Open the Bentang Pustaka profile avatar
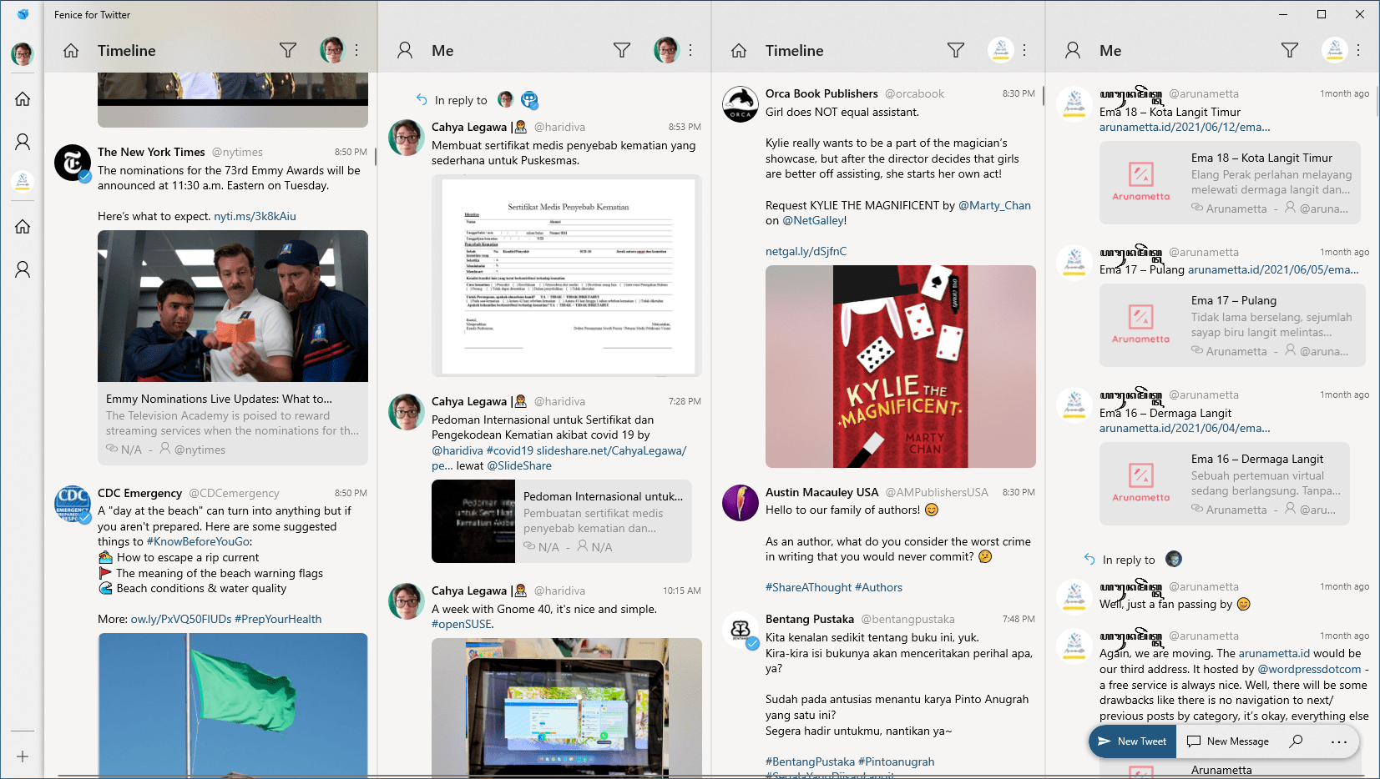1380x779 pixels. coord(741,629)
